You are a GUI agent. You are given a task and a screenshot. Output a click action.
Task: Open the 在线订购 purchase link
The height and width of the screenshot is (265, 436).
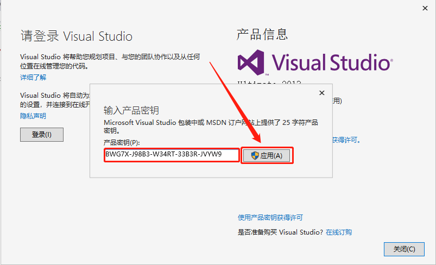coord(339,232)
